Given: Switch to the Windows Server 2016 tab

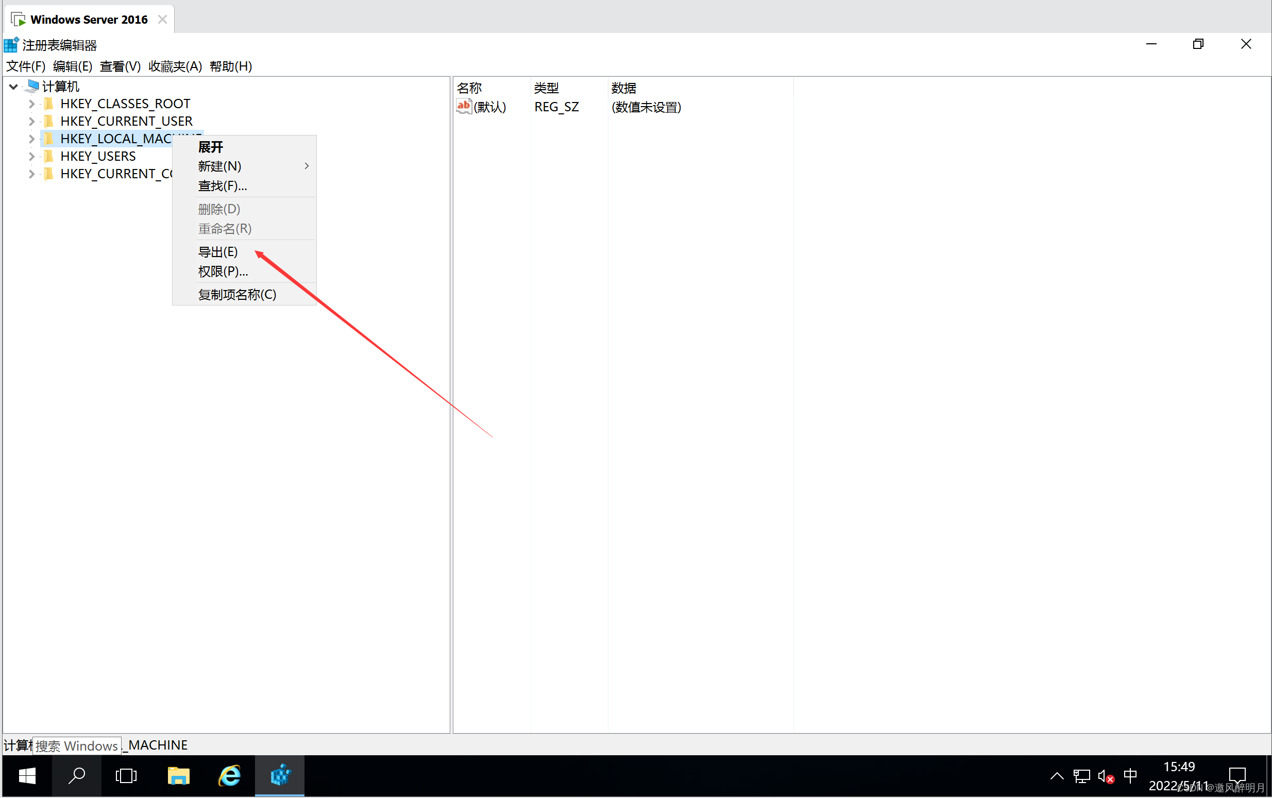Looking at the screenshot, I should coord(89,20).
